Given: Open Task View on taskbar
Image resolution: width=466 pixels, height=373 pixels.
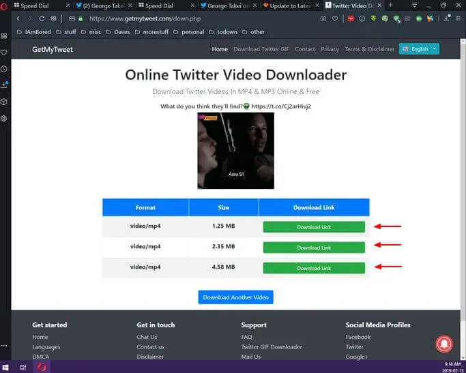Looking at the screenshot, I should [23, 367].
